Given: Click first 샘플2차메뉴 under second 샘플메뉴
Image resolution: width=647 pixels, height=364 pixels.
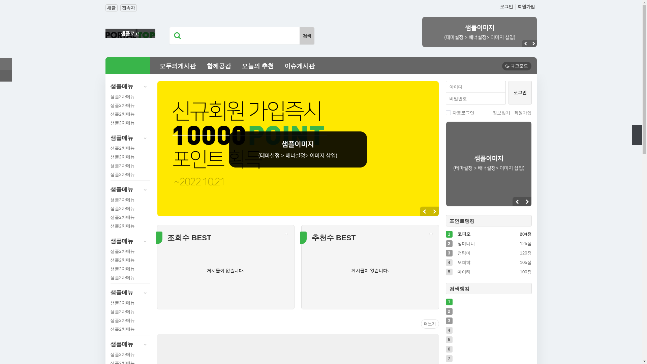Looking at the screenshot, I should 122,148.
